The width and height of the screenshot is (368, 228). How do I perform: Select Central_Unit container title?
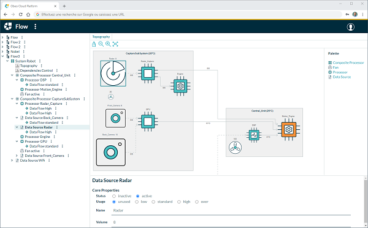(262, 111)
